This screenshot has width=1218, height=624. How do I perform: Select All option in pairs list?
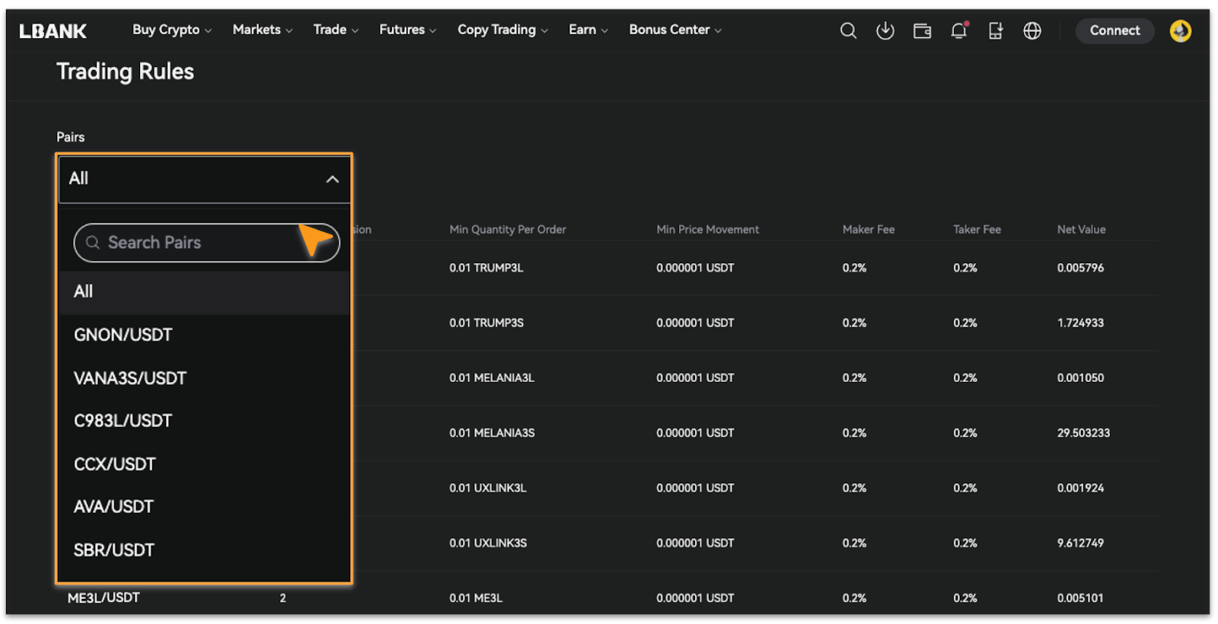pos(204,292)
